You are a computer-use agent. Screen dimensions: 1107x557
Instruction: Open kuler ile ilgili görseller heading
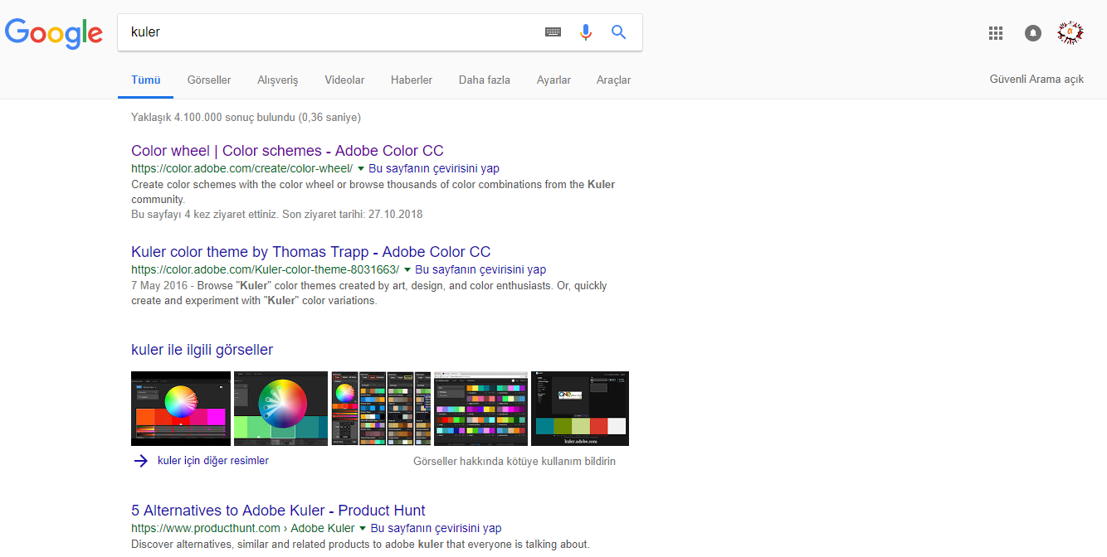tap(202, 350)
